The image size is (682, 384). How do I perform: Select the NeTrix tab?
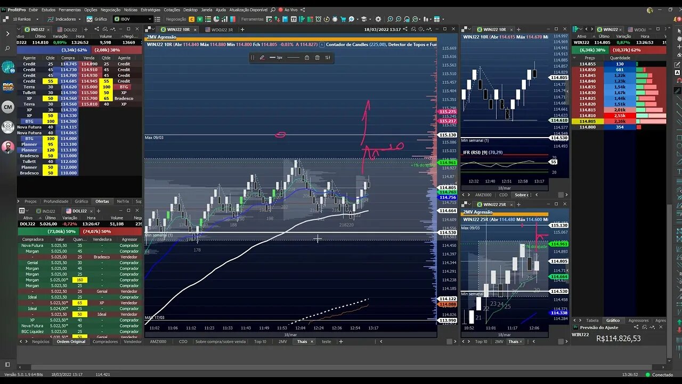123,202
